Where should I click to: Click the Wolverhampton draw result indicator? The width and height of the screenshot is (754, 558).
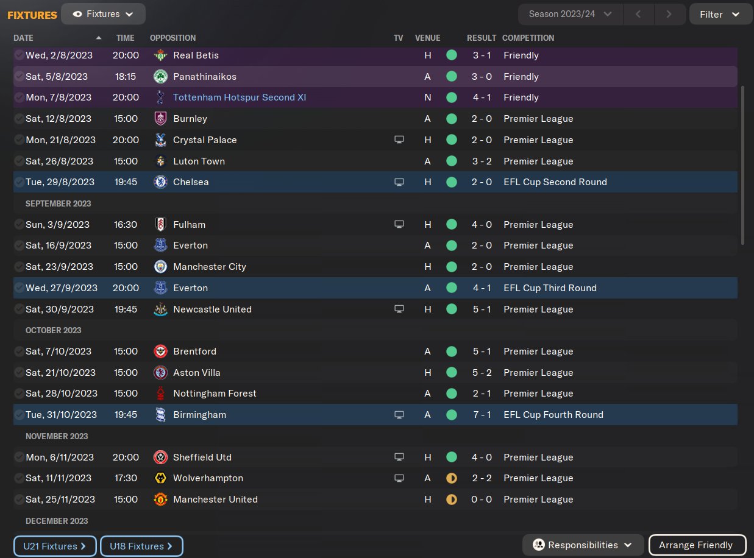[451, 478]
